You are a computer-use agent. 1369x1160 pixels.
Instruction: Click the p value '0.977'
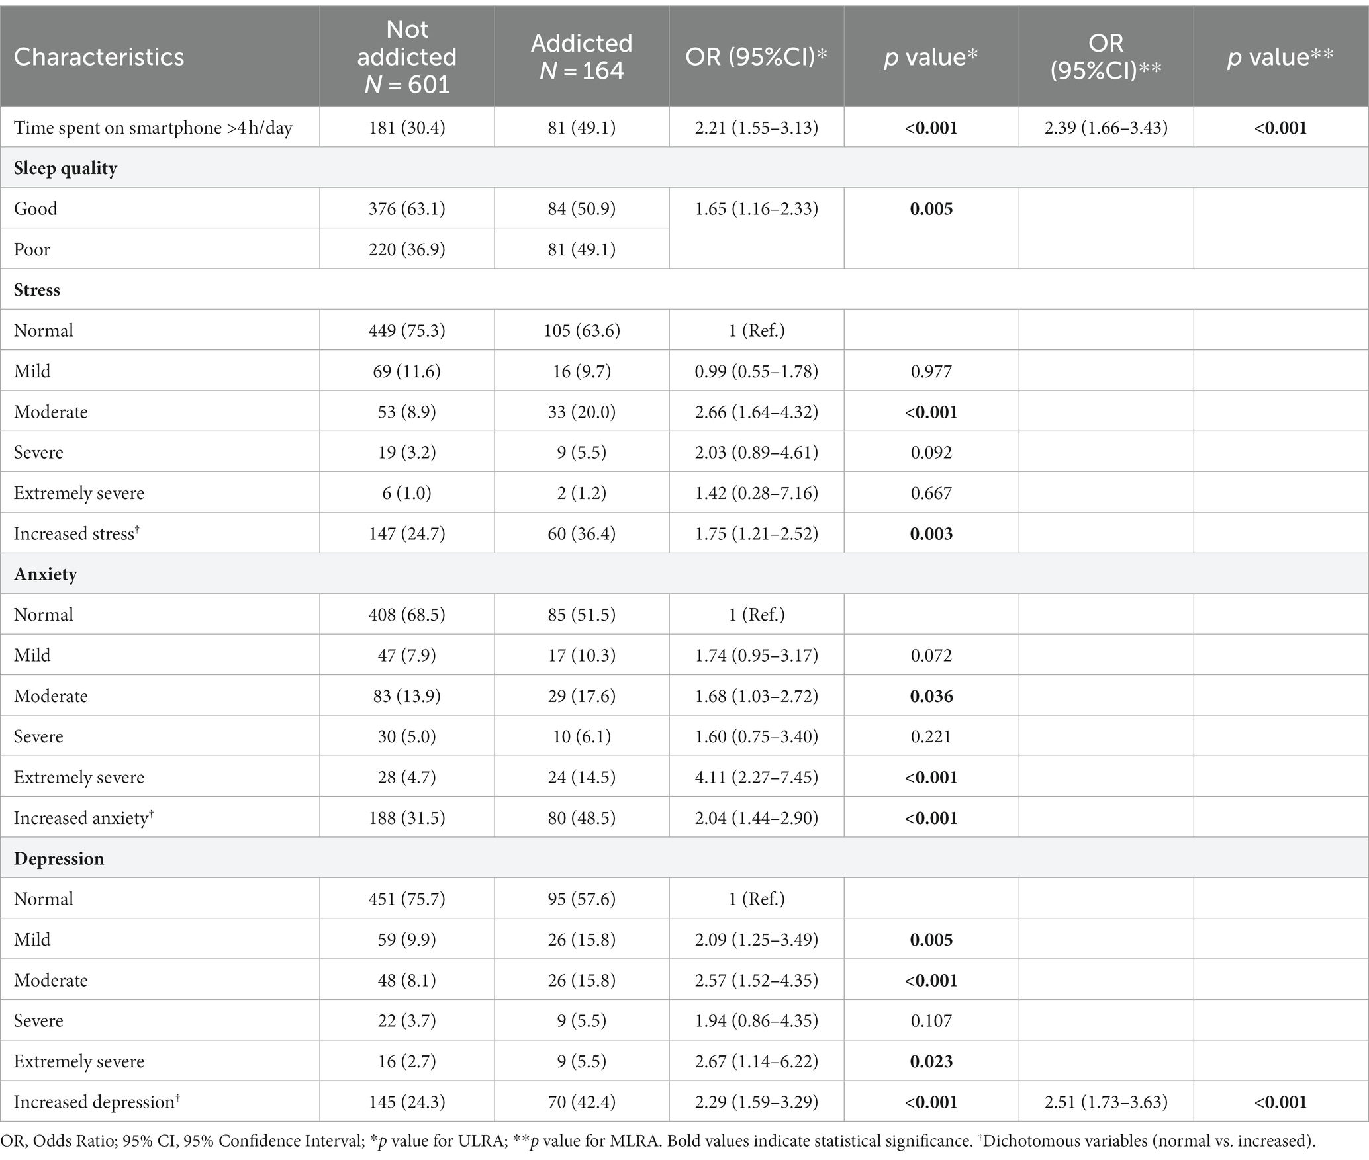click(931, 371)
